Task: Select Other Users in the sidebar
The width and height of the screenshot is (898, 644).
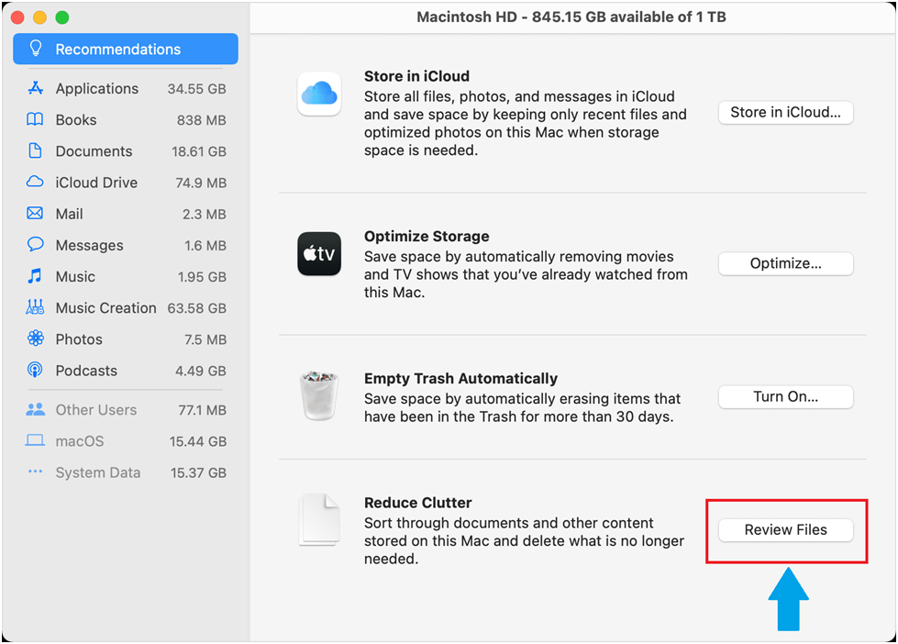Action: pos(126,410)
